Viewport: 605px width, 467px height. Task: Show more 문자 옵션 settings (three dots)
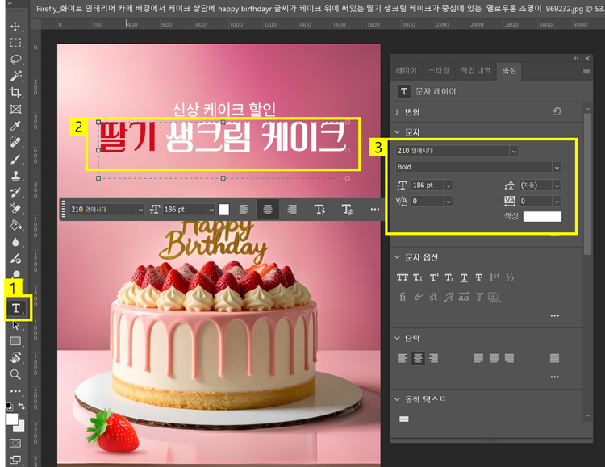click(x=554, y=315)
